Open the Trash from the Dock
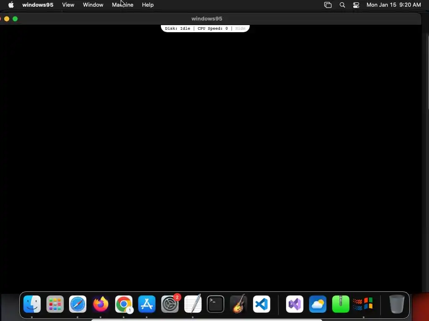The width and height of the screenshot is (429, 321). coord(397,304)
